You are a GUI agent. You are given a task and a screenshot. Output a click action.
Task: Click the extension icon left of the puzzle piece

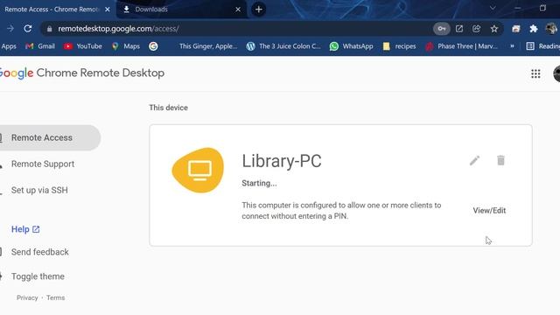[515, 29]
